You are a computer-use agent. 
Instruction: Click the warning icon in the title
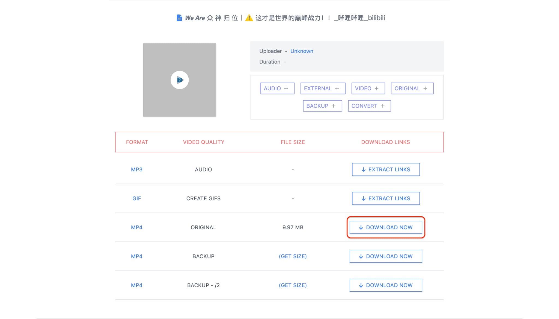point(248,18)
